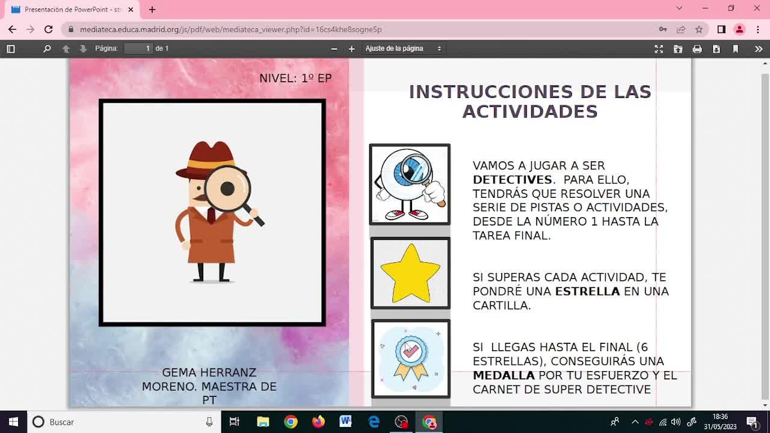Toggle the Chrome side panel

coord(721,29)
